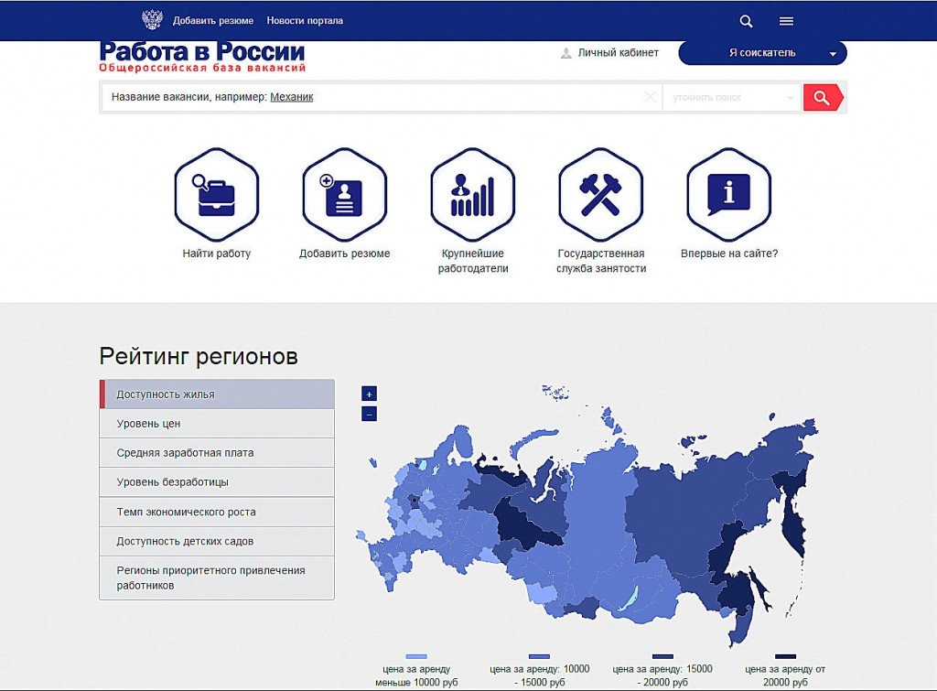Click the legend swatch for 15000 - 20000 руб
Viewport: 937px width, 691px height.
coord(662,656)
